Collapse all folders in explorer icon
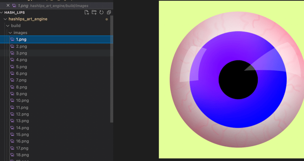Image resolution: width=304 pixels, height=161 pixels. [x=109, y=13]
